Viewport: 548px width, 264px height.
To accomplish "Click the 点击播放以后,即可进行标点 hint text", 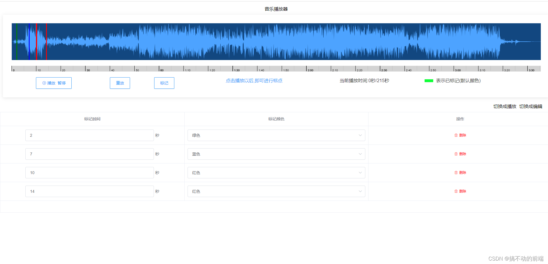I will pyautogui.click(x=254, y=81).
